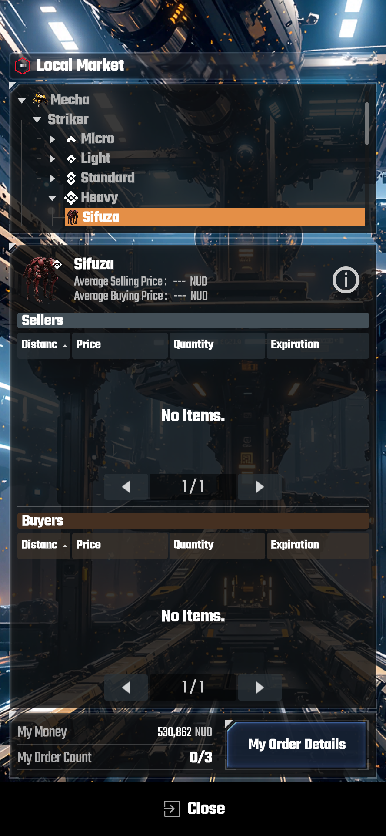Sort Sellers by Distance column

coord(44,346)
